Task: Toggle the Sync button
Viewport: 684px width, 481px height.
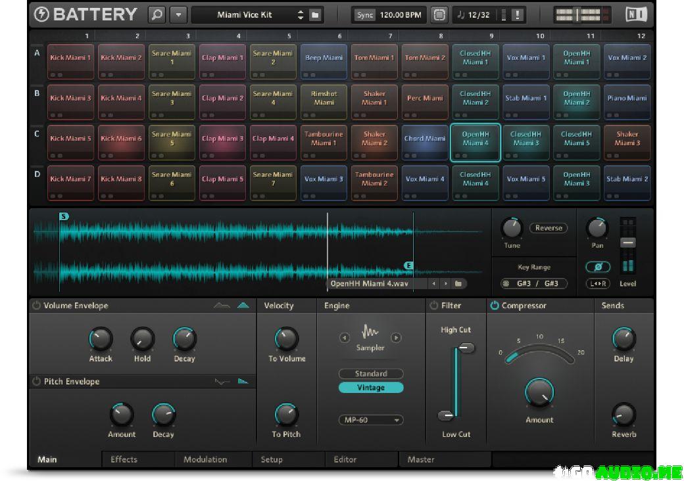Action: point(364,15)
